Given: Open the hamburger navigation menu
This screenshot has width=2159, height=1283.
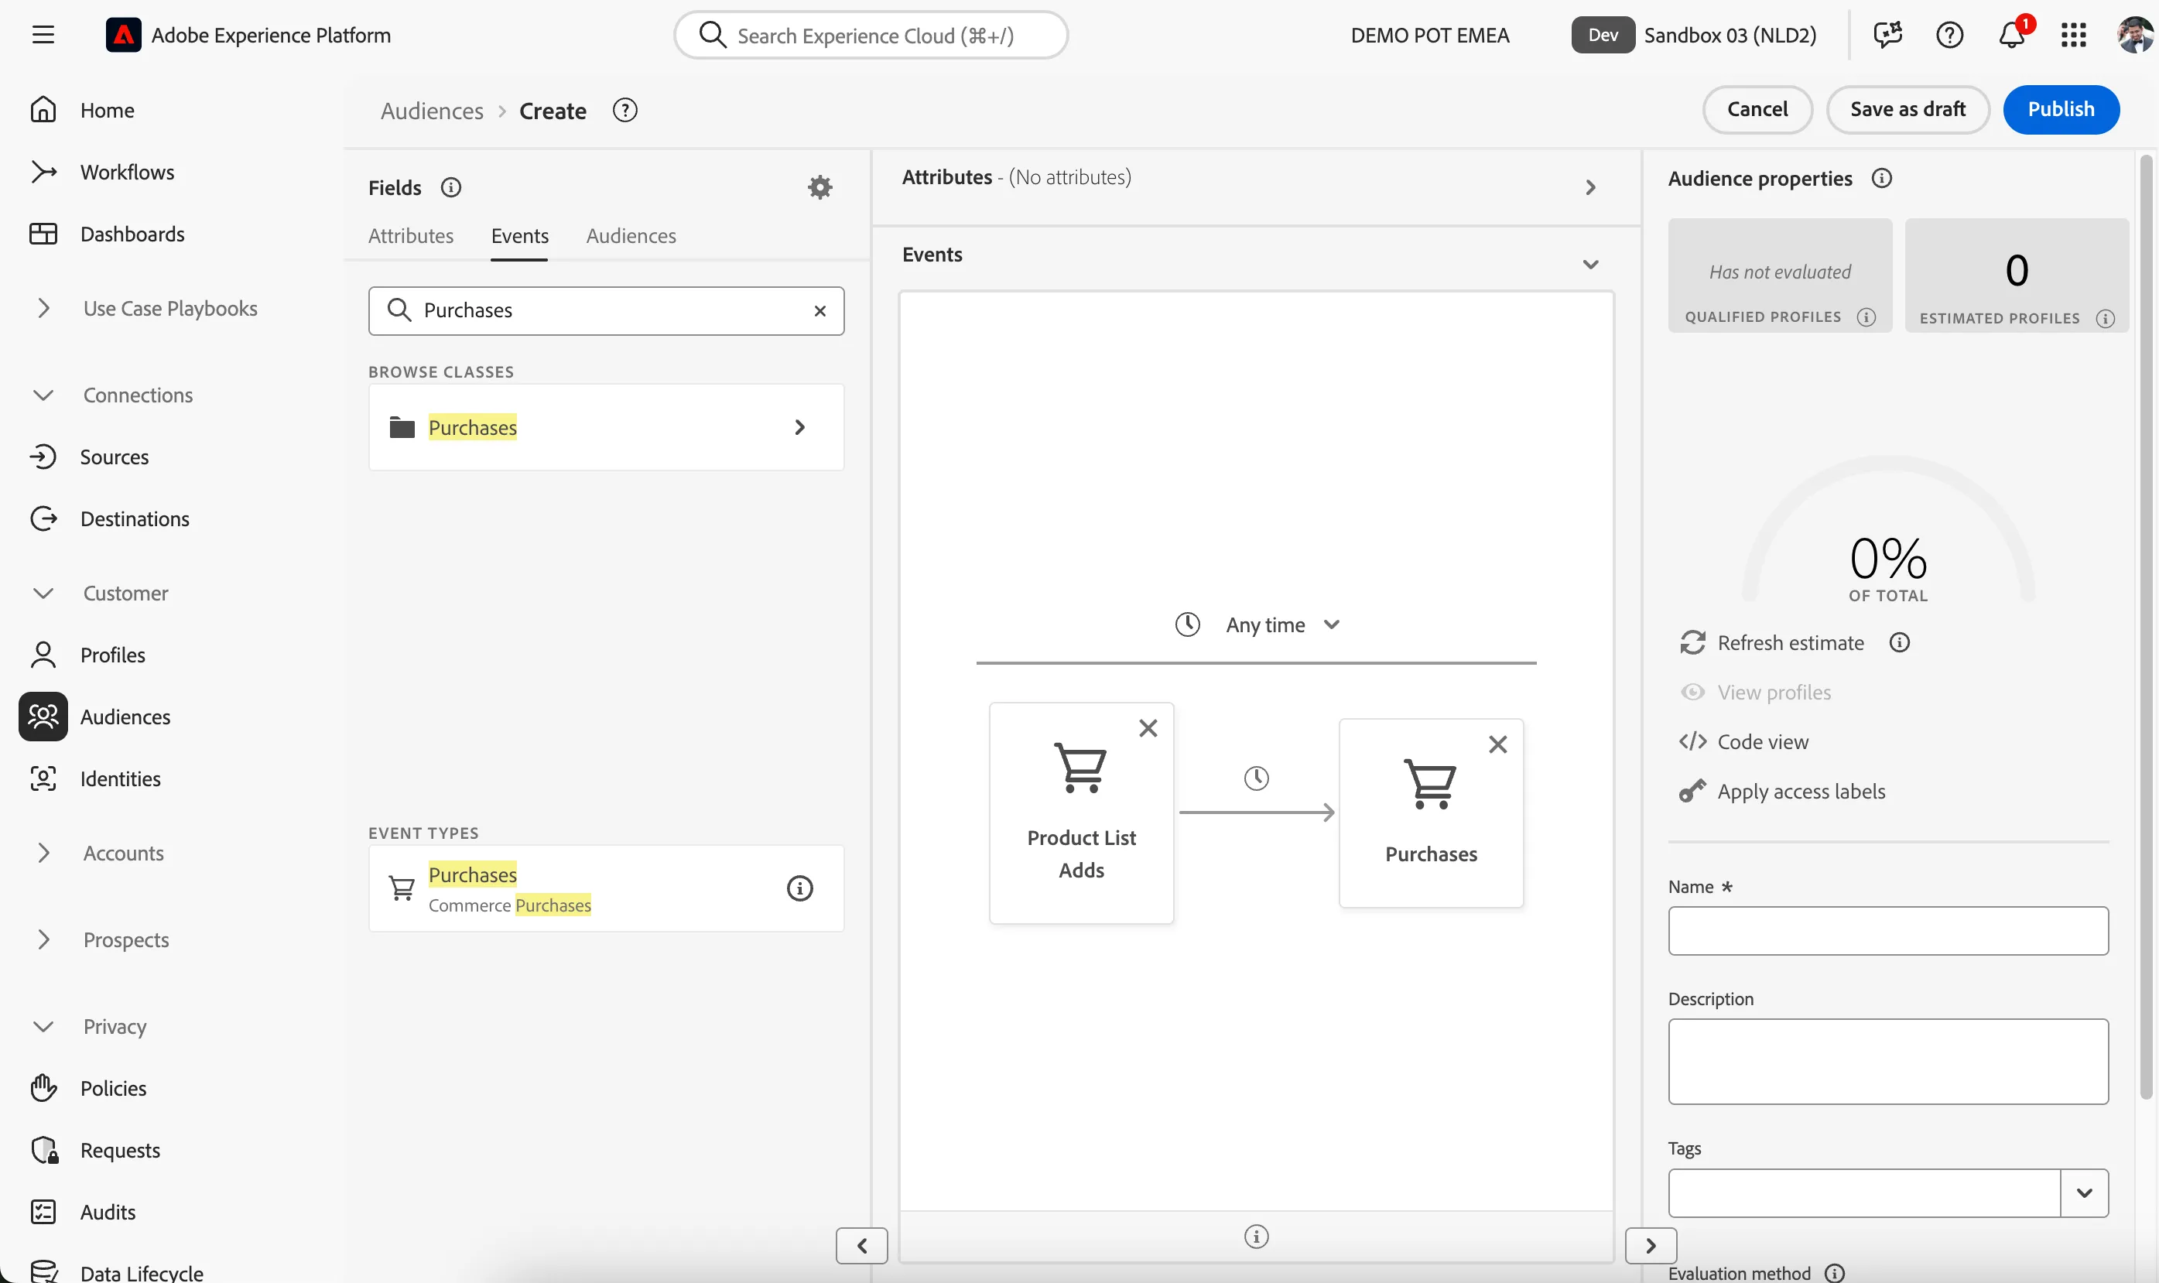Looking at the screenshot, I should (x=43, y=35).
